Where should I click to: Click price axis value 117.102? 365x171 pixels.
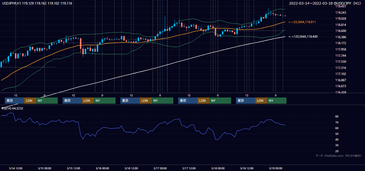point(341,74)
